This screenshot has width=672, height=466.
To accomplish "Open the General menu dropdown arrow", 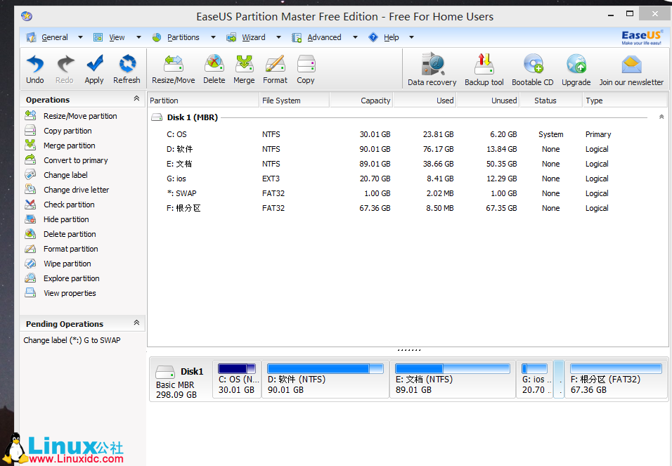I will [79, 37].
